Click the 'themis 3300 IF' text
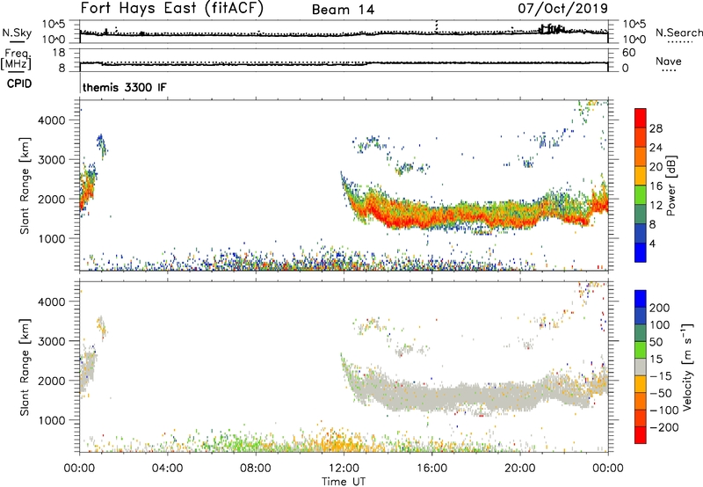The width and height of the screenshot is (703, 487). [124, 87]
